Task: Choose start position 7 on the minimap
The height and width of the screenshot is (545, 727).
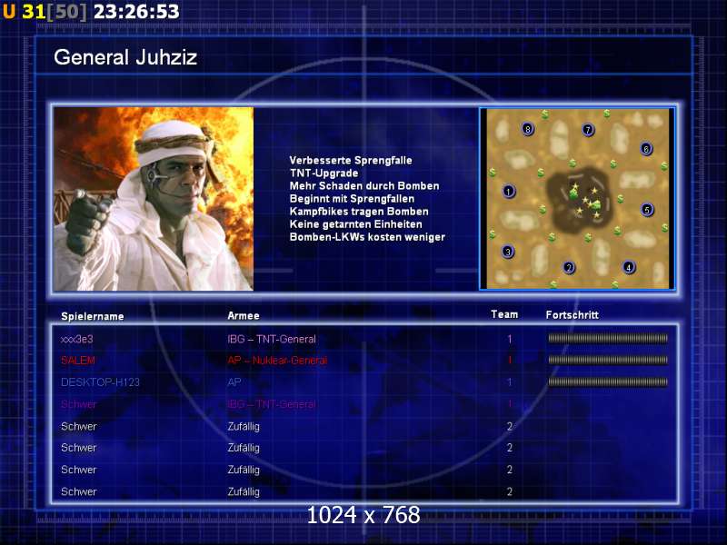Action: click(x=588, y=130)
